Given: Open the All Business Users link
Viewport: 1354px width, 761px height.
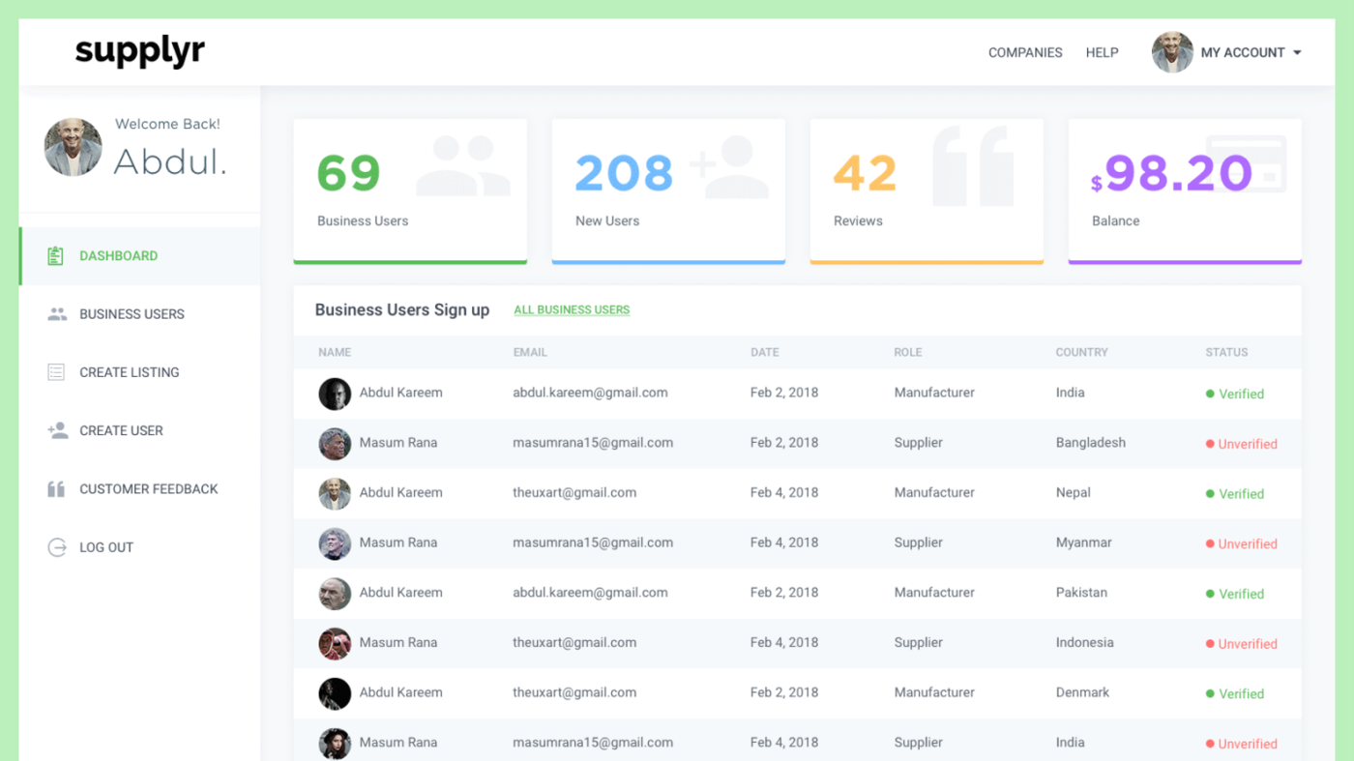Looking at the screenshot, I should (x=572, y=310).
